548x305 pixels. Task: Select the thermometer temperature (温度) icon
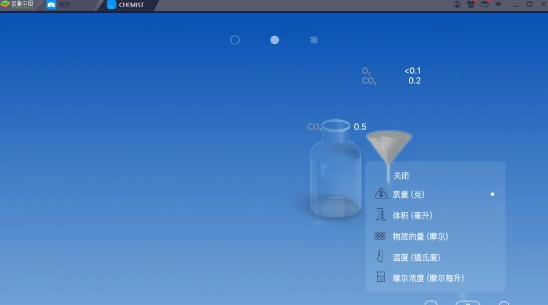[x=381, y=257]
